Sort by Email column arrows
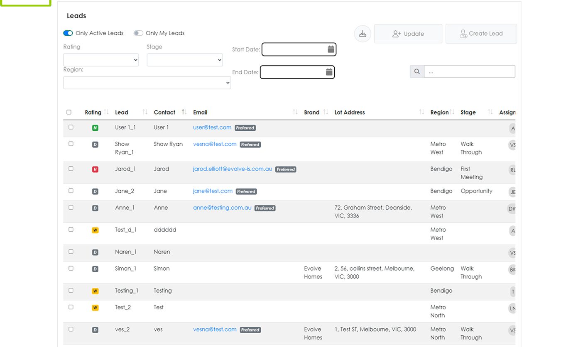 tap(295, 112)
